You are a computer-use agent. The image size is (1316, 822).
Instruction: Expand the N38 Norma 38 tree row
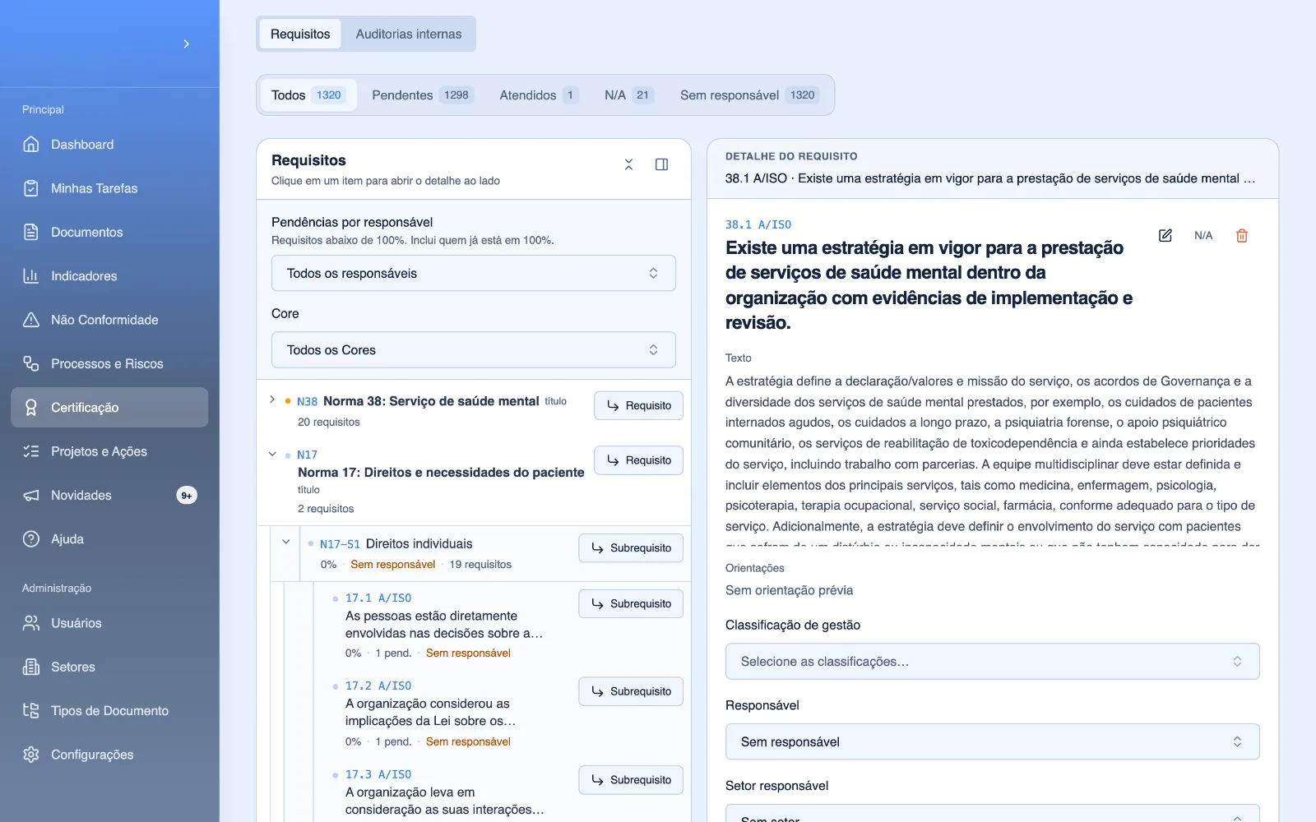tap(272, 399)
